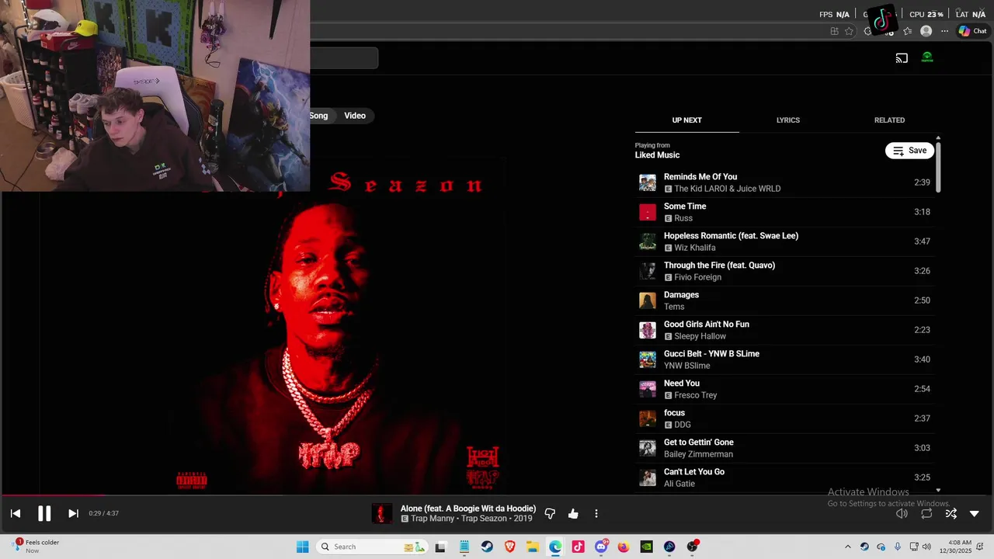Open the RELATED tab
994x559 pixels.
coord(889,120)
